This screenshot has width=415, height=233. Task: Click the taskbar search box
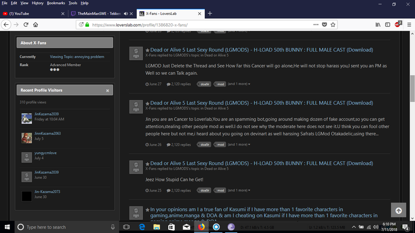(x=66, y=227)
